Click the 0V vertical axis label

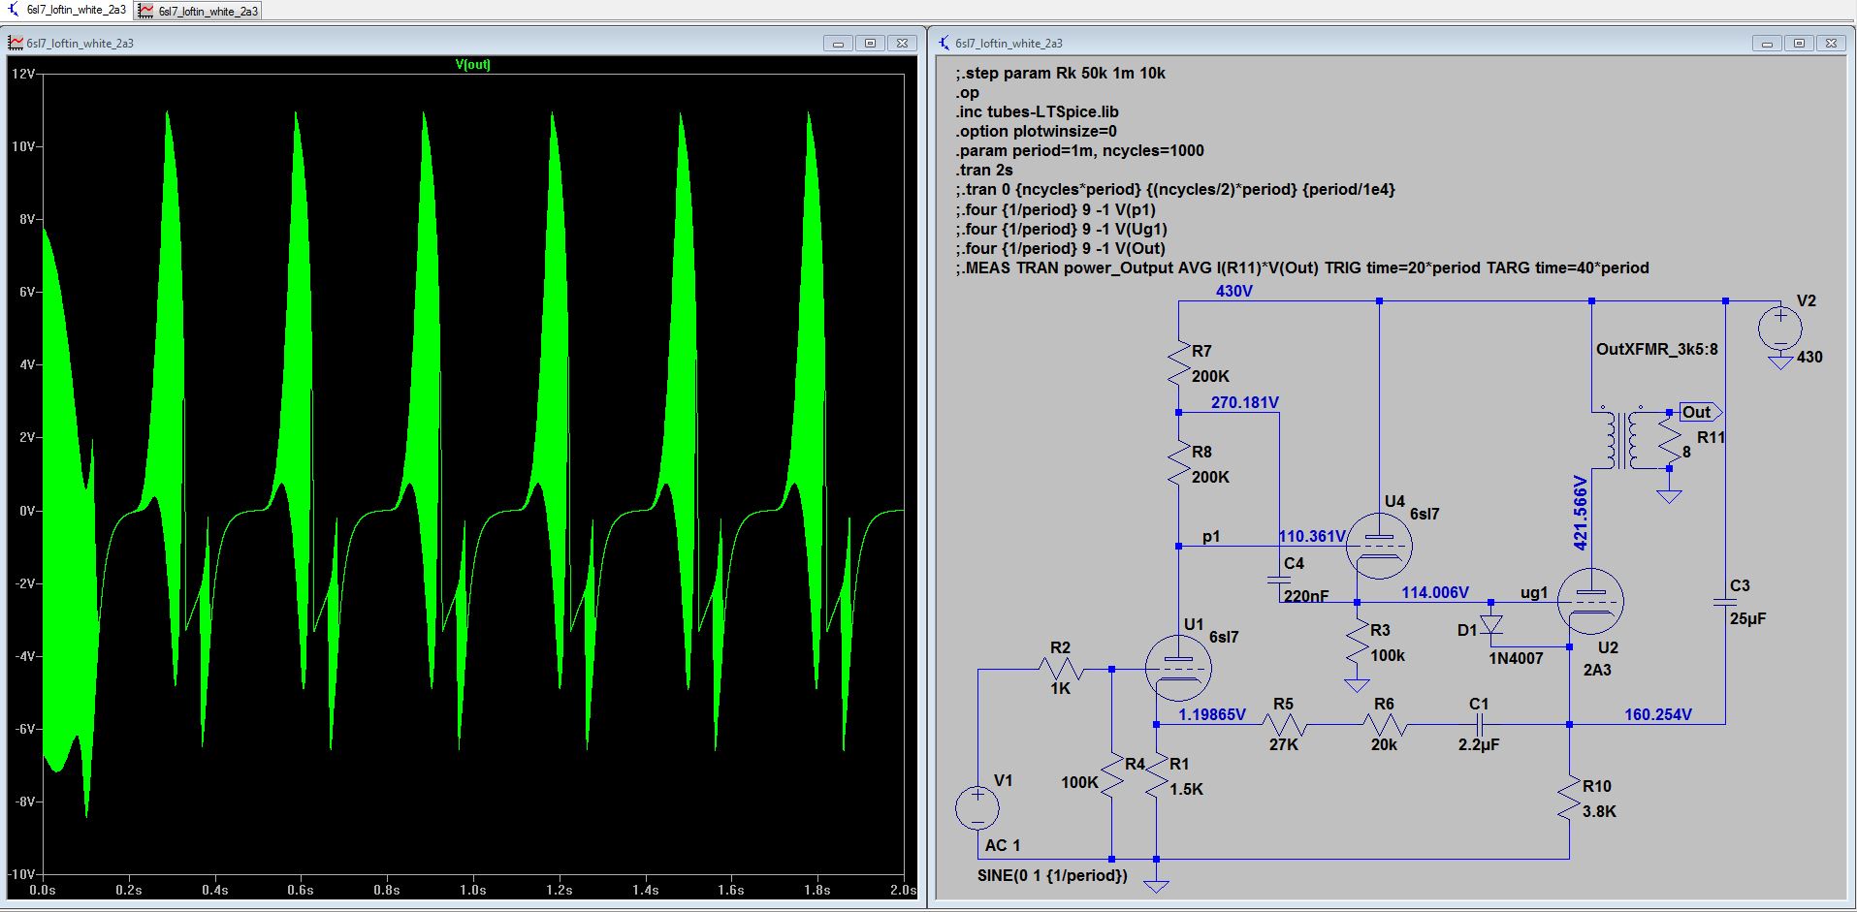pyautogui.click(x=27, y=511)
